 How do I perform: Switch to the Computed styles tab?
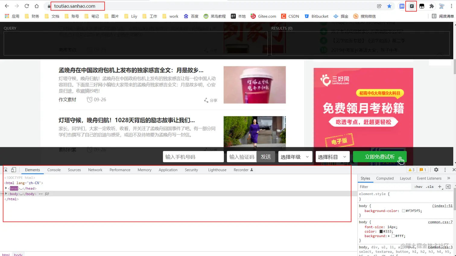[385, 178]
